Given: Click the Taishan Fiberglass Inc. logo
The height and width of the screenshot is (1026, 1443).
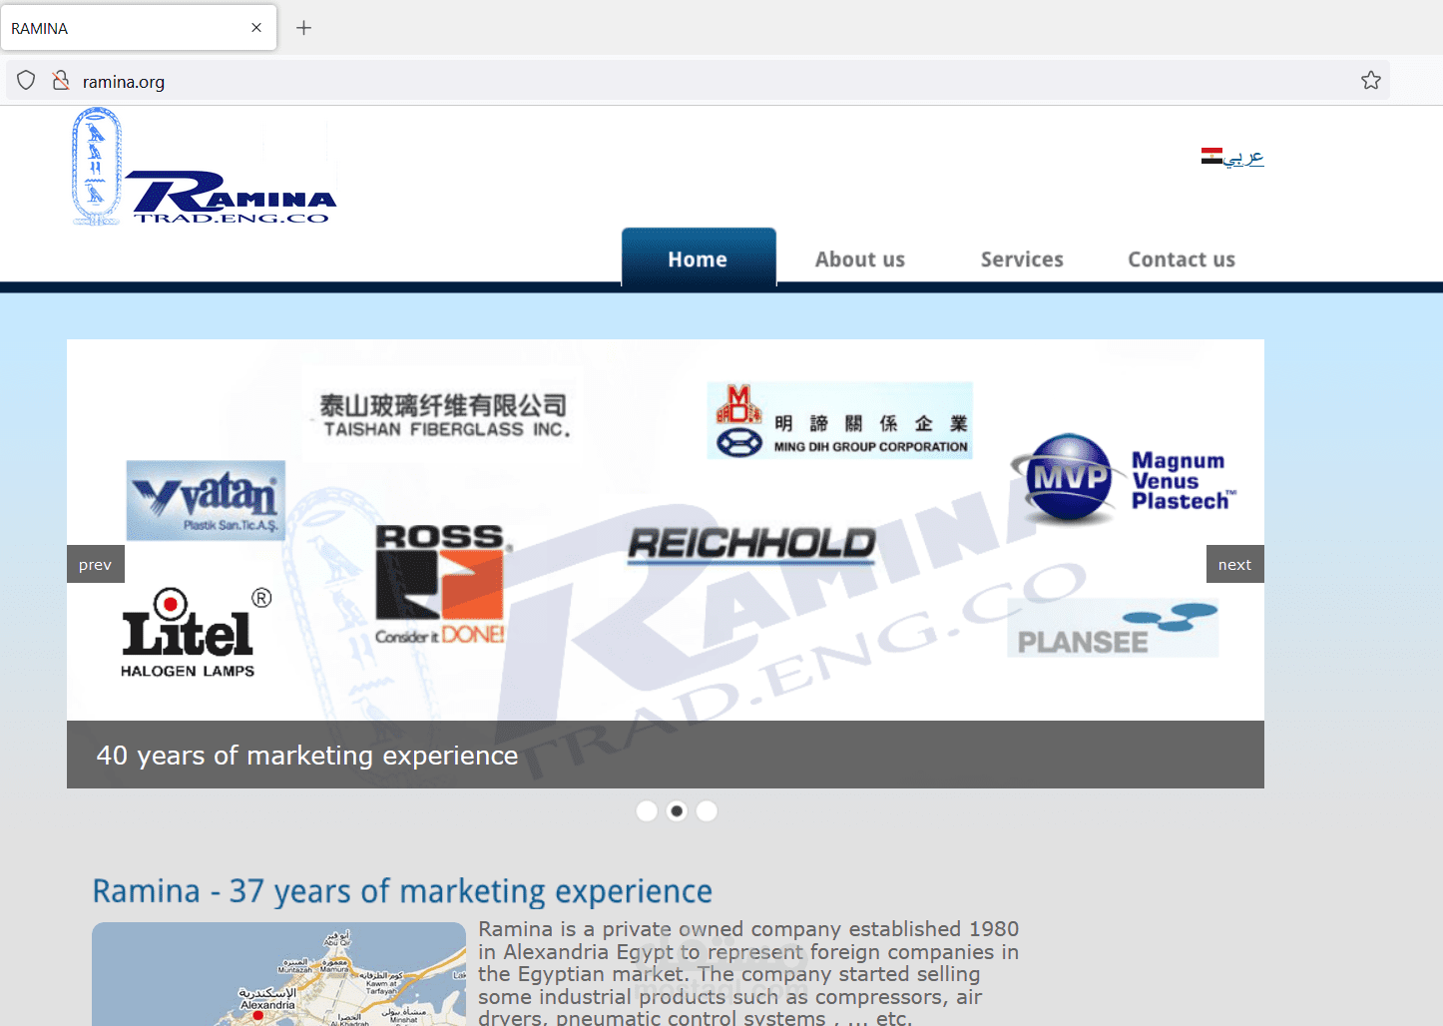Looking at the screenshot, I should pos(445,415).
